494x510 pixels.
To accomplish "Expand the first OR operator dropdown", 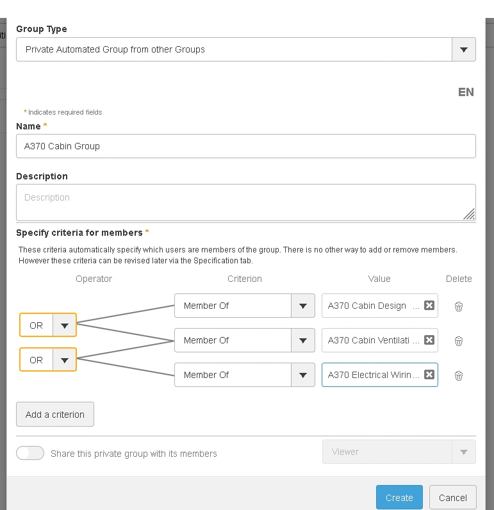I will click(64, 325).
